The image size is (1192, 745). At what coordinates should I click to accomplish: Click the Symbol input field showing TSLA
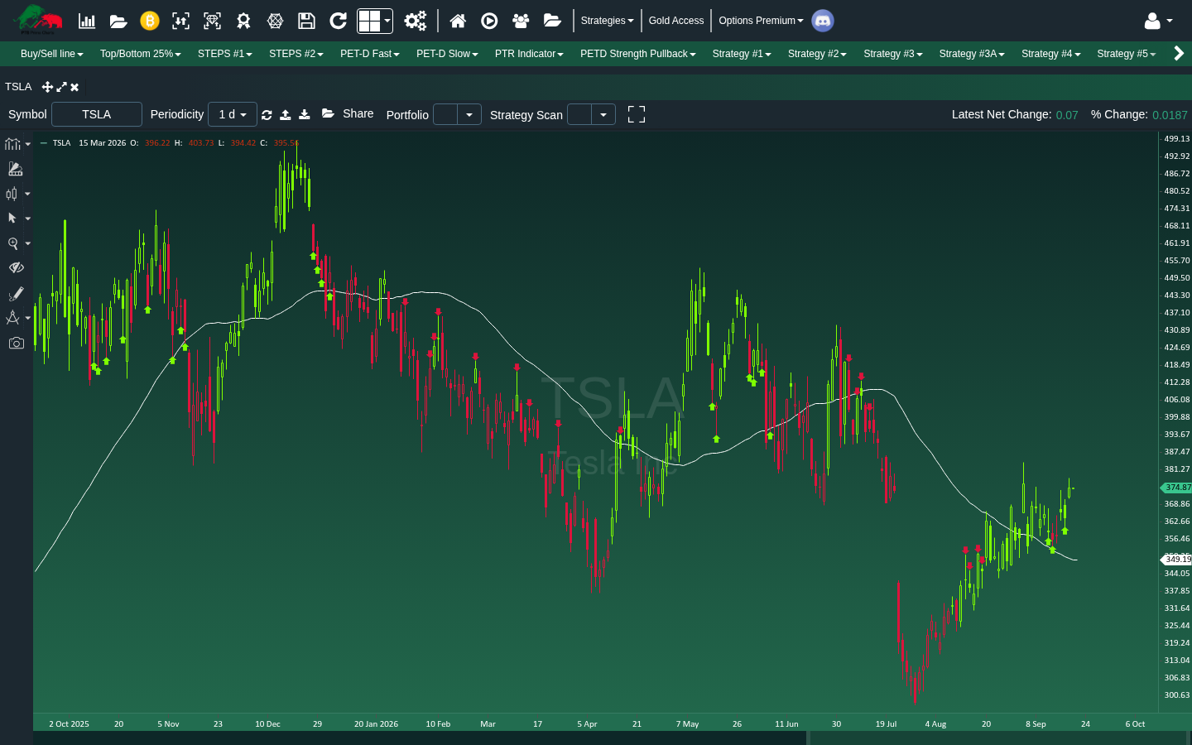coord(97,114)
